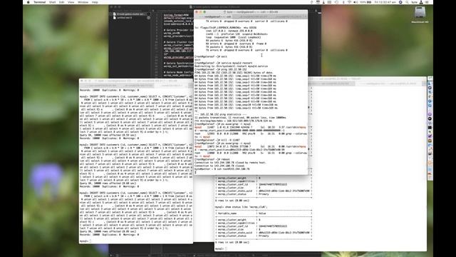Screen dimensions: 456x257
Task: Open the Help menu
Action: point(95,2)
